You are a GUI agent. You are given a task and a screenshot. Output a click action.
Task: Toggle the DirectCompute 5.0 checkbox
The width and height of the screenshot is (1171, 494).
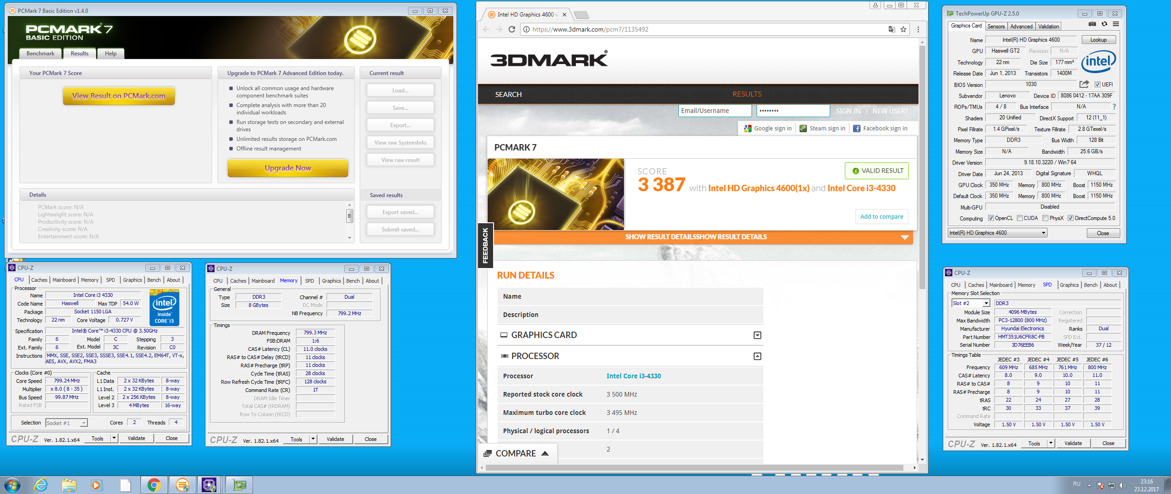click(1070, 218)
